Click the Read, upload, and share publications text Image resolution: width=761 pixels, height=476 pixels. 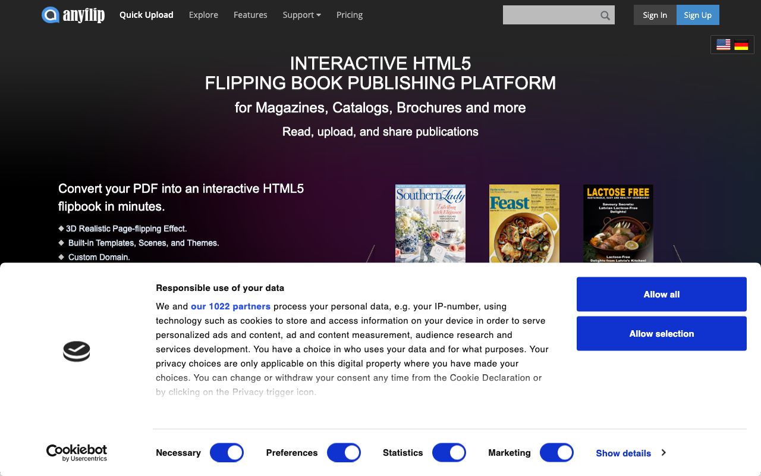380,131
